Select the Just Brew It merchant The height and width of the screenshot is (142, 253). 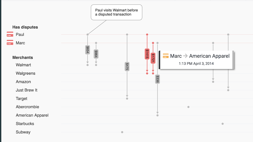(27, 90)
